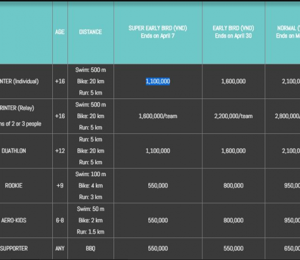
Task: Click the Aero-Kids 550,000 super early price
Action: tap(158, 220)
